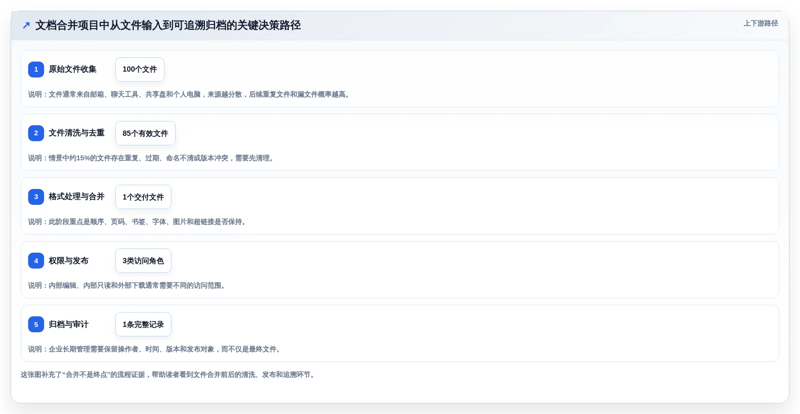Click the footer note about 合并不是终点
This screenshot has width=800, height=414.
click(169, 375)
